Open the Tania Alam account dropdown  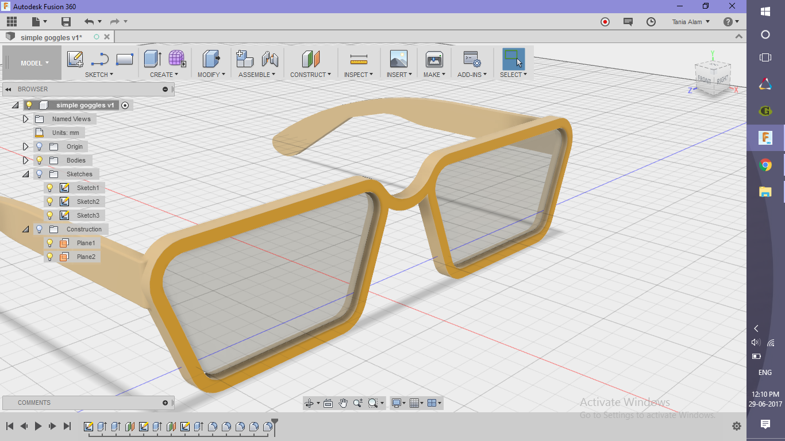point(691,22)
